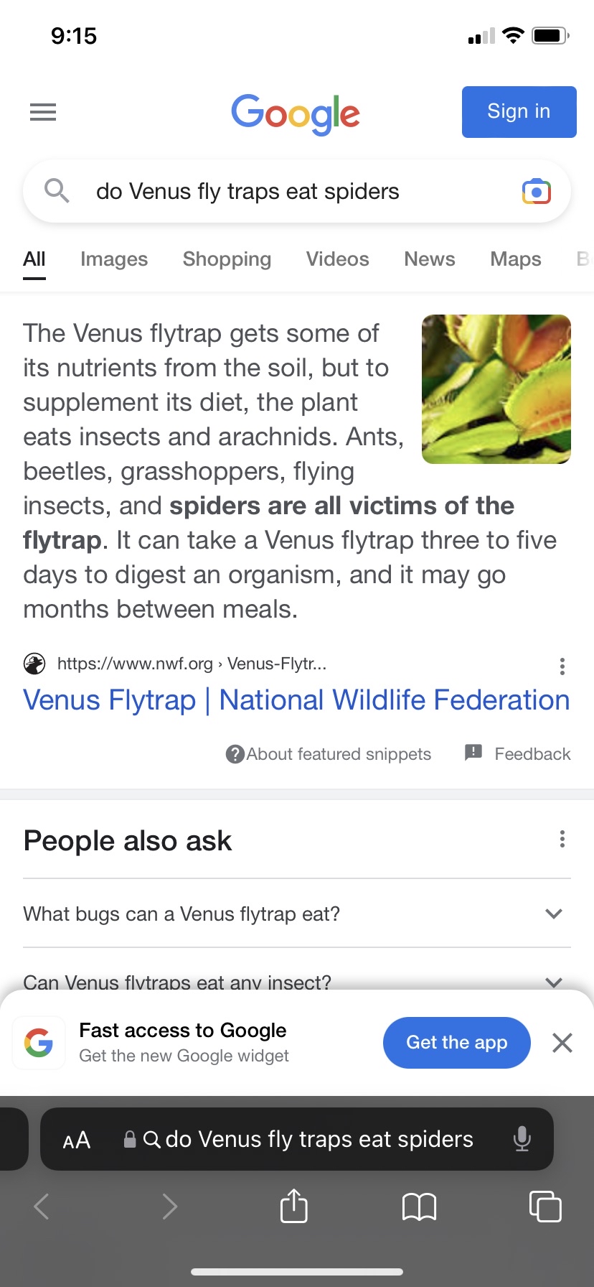Tap the Venus flytrap thumbnail image
Image resolution: width=594 pixels, height=1287 pixels.
point(496,389)
